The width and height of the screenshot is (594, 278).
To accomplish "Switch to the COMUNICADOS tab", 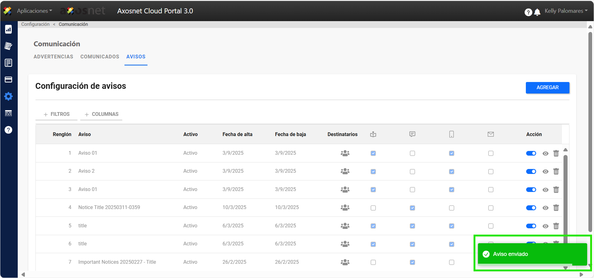I will click(x=100, y=57).
